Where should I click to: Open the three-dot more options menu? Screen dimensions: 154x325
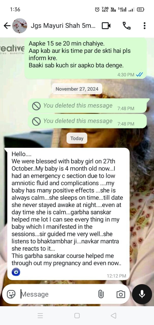(x=144, y=25)
